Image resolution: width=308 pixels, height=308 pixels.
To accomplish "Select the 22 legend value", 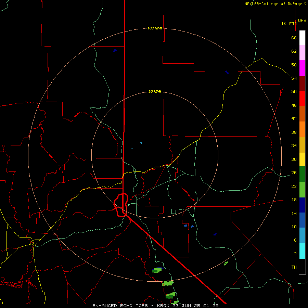I will (x=294, y=186).
